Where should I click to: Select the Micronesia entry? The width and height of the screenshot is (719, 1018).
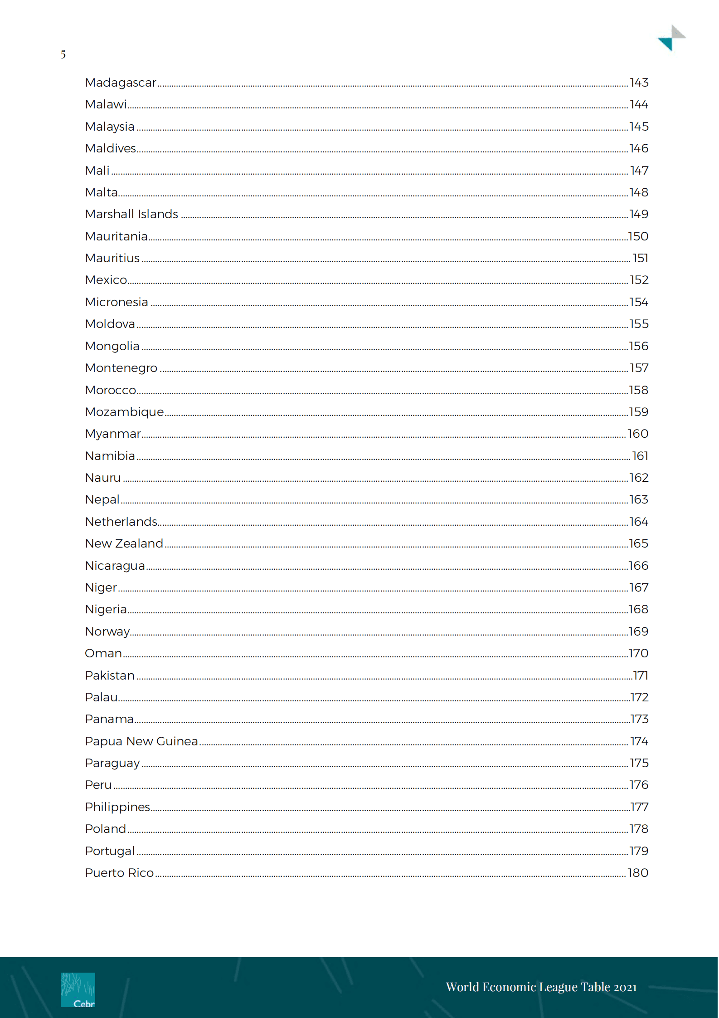117,302
